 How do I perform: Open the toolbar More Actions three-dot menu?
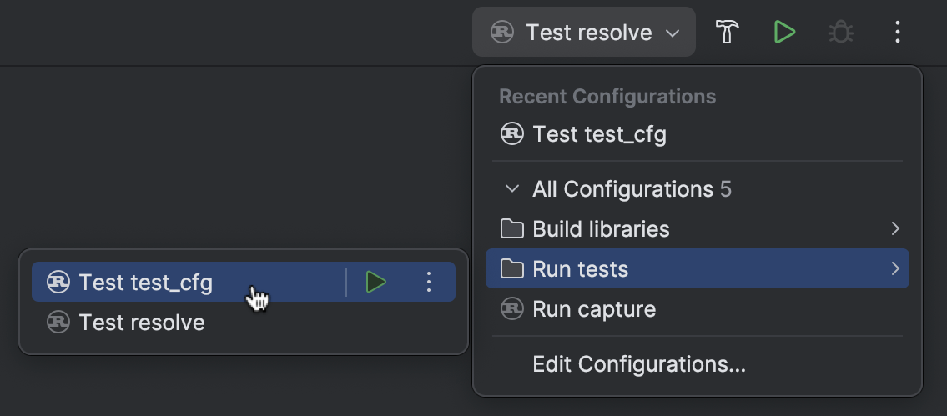click(x=897, y=33)
